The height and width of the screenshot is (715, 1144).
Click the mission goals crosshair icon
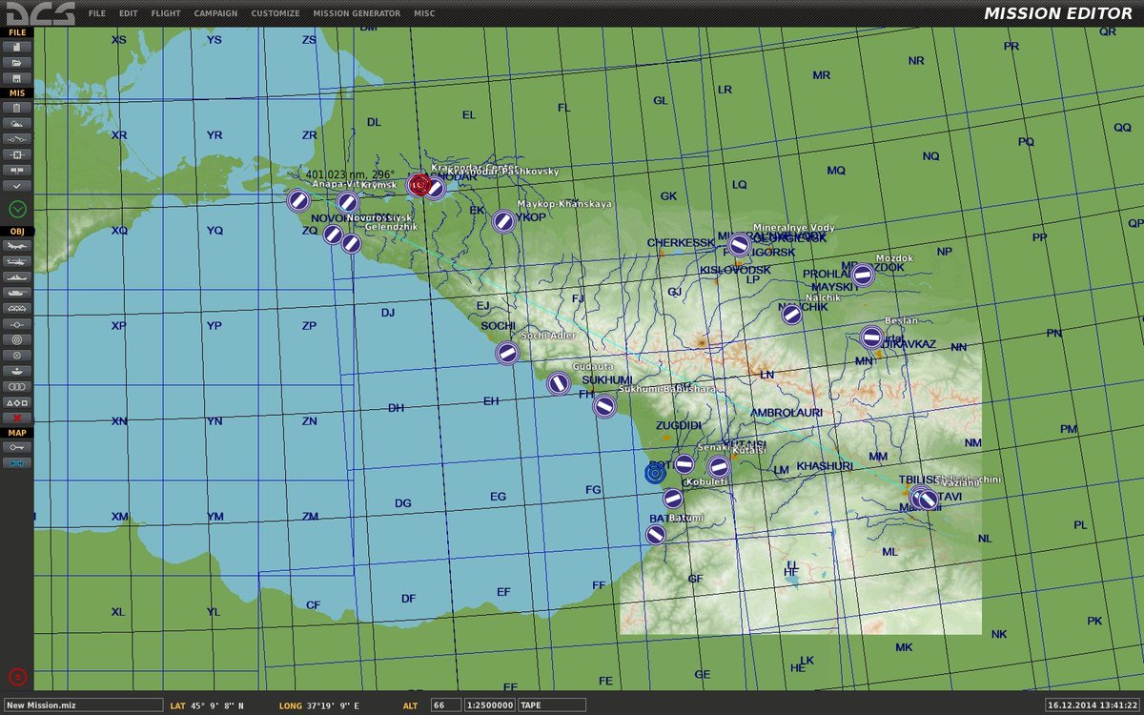click(x=17, y=153)
